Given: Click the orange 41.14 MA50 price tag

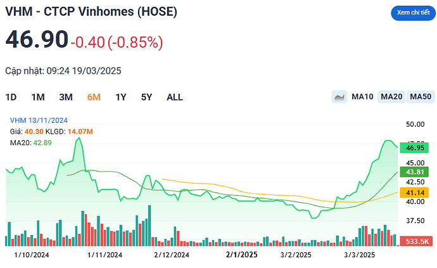Looking at the screenshot, I should pyautogui.click(x=414, y=192).
